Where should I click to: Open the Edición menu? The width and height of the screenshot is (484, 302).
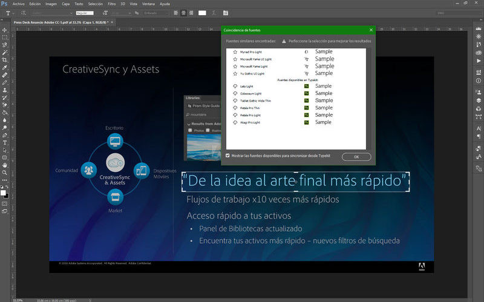pyautogui.click(x=35, y=4)
